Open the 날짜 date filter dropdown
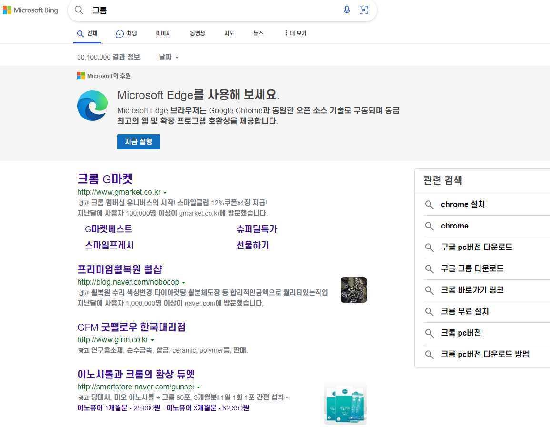550x427 pixels. tap(169, 57)
